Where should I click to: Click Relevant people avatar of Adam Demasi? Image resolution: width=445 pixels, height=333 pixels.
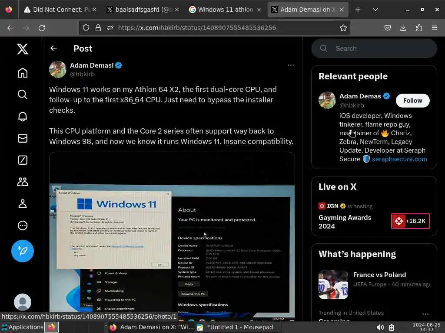327,100
